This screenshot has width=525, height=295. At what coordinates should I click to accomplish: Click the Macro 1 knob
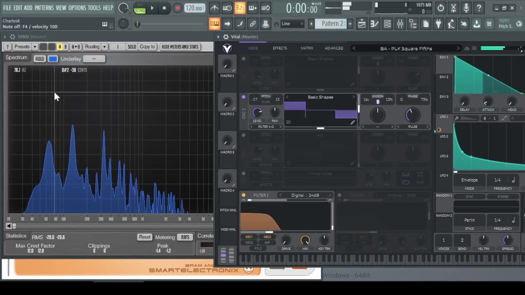click(227, 64)
